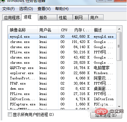Screen dimensions: 127x122
Task: Select chrome.exe using 28,828 K
Action: click(62, 62)
